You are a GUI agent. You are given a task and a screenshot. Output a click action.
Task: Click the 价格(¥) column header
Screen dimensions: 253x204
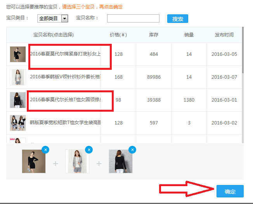pos(118,35)
